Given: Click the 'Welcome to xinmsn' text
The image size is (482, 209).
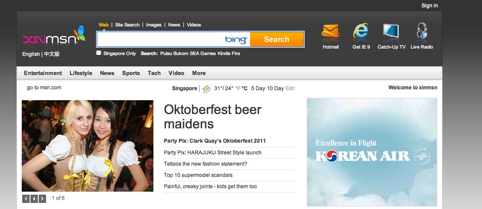Looking at the screenshot, I should point(413,88).
